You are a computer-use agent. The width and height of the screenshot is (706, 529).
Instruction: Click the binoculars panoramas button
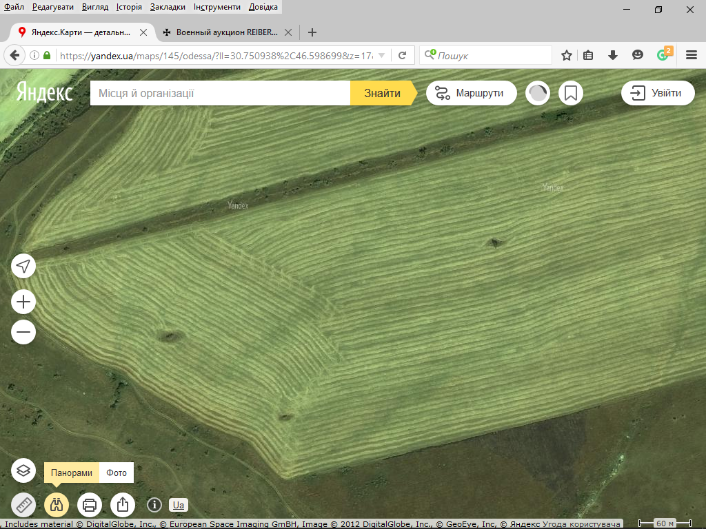[57, 505]
